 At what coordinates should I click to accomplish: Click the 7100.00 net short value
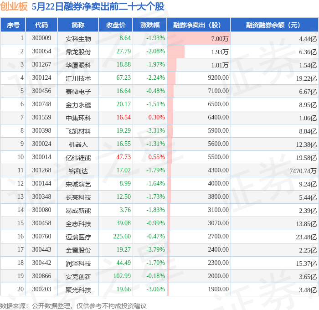click(x=218, y=91)
